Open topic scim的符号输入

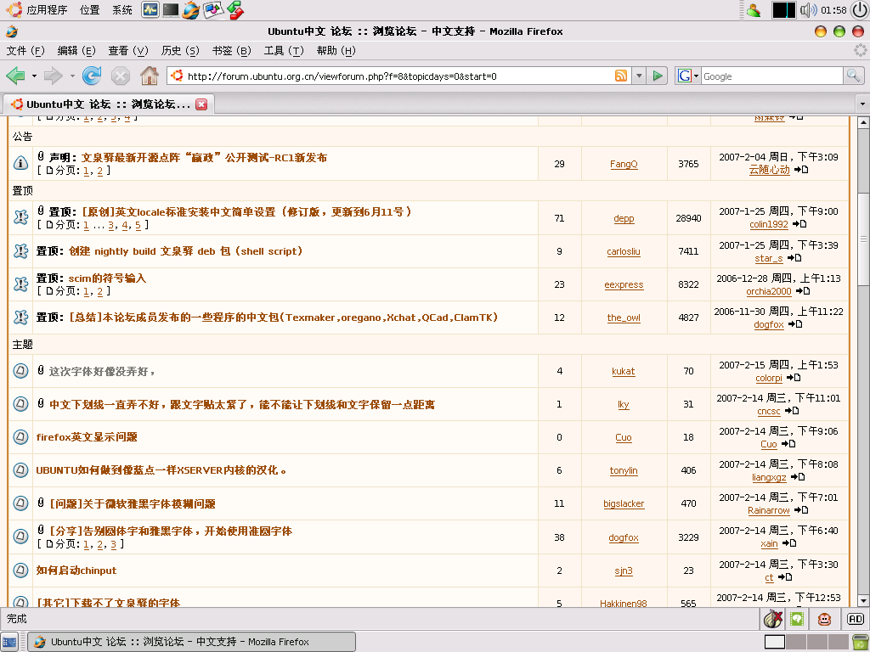[x=107, y=278]
